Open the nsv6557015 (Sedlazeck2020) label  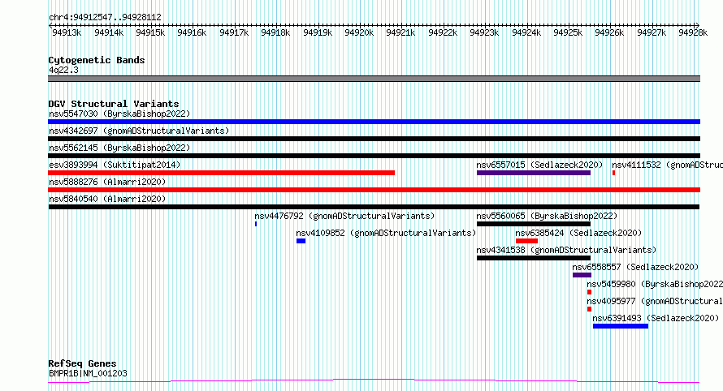click(539, 165)
